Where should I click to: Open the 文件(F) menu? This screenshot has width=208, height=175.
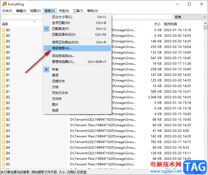7,11
